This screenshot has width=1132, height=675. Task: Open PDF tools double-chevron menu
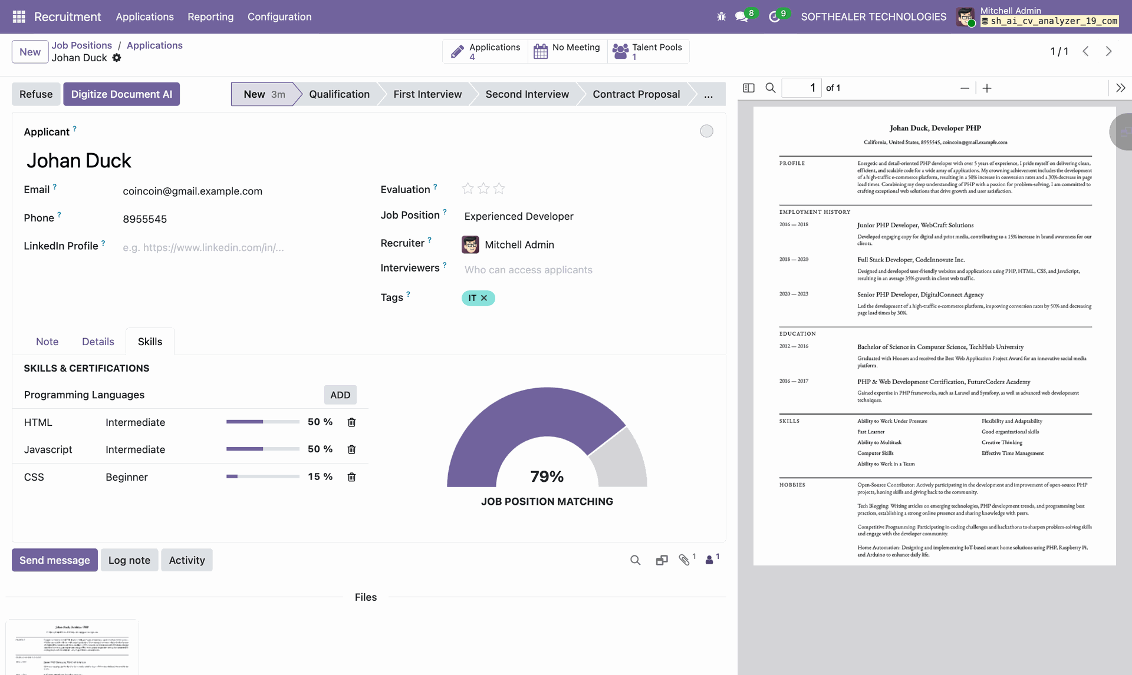tap(1120, 88)
